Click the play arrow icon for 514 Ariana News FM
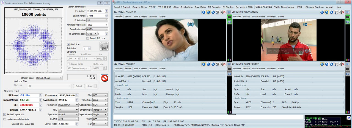This screenshot has width=352, height=128. pos(331,64)
